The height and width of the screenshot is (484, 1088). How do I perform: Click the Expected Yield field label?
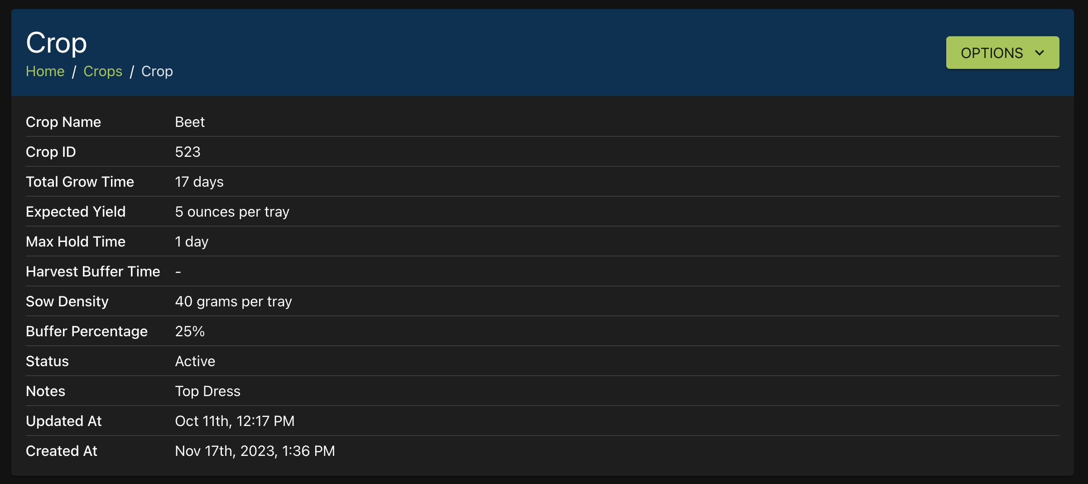click(76, 212)
